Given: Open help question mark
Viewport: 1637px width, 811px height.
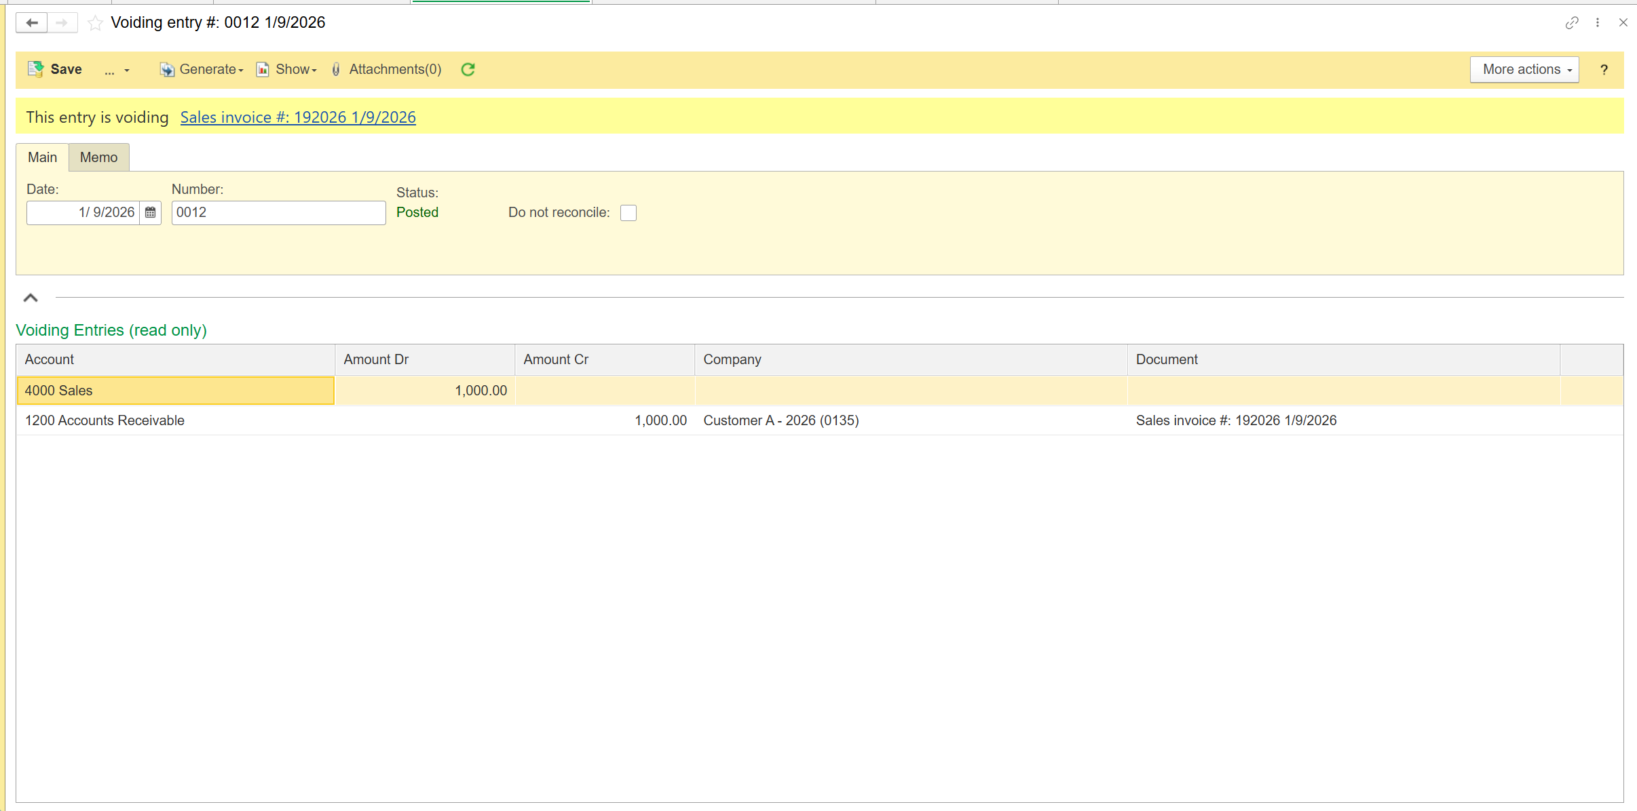Looking at the screenshot, I should click(x=1604, y=70).
